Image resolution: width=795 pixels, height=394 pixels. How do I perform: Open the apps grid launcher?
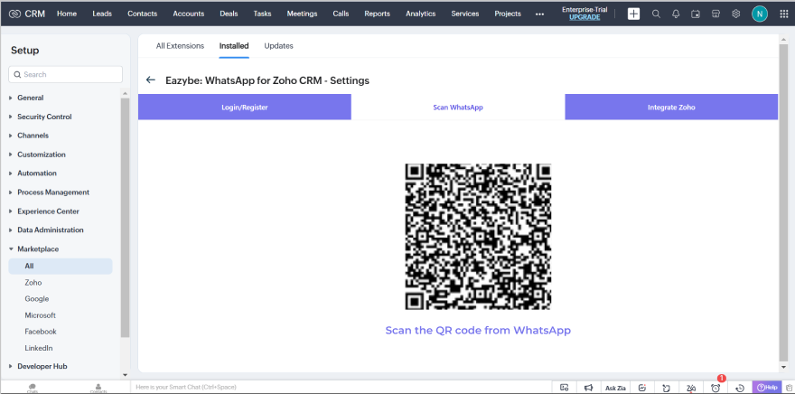[x=784, y=14]
